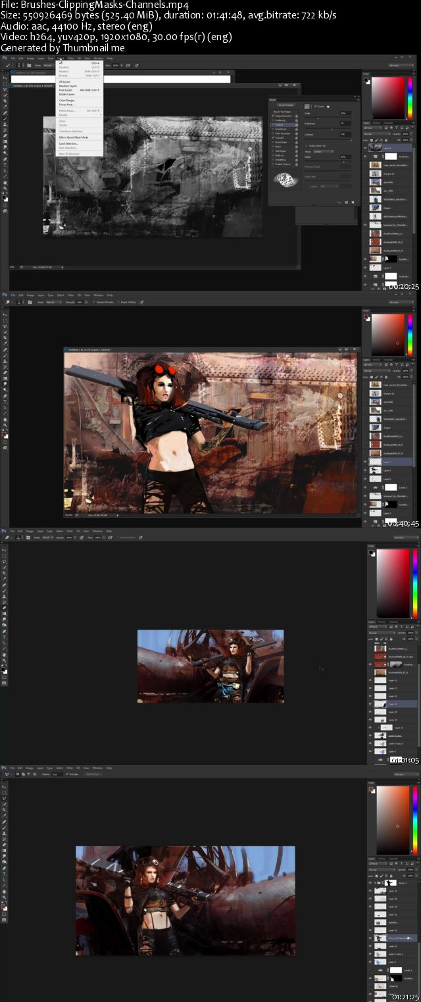This screenshot has height=1002, width=421.
Task: Click create new brush icon at Brush panel bottom
Action: (353, 202)
